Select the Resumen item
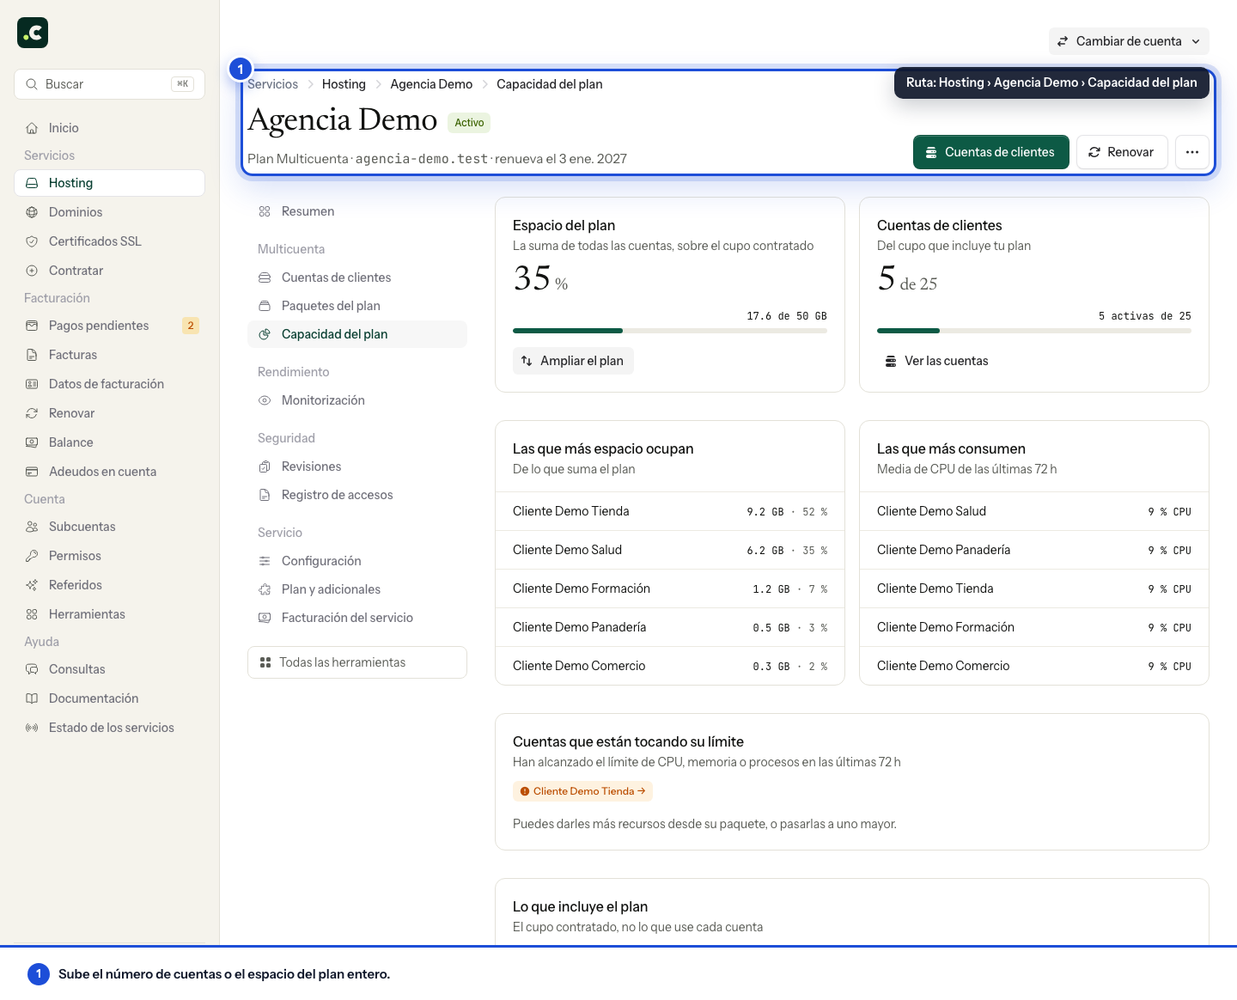Image resolution: width=1237 pixels, height=1000 pixels. [x=357, y=211]
